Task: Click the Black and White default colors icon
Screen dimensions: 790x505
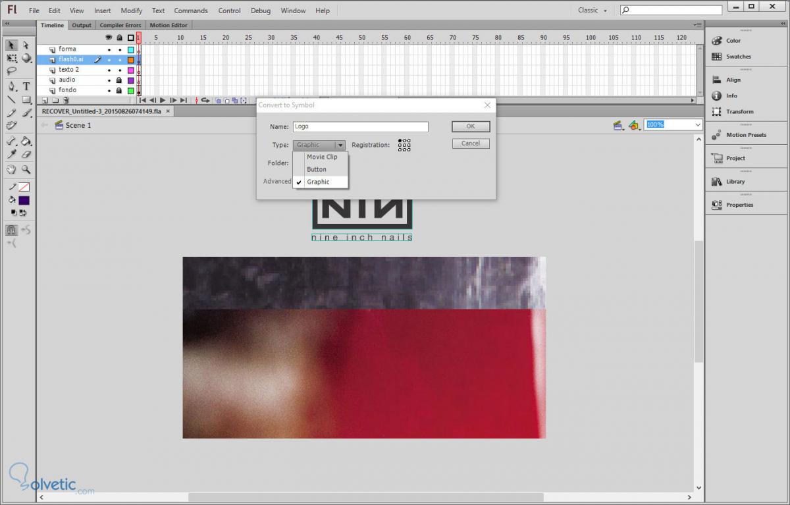Action: [x=14, y=213]
